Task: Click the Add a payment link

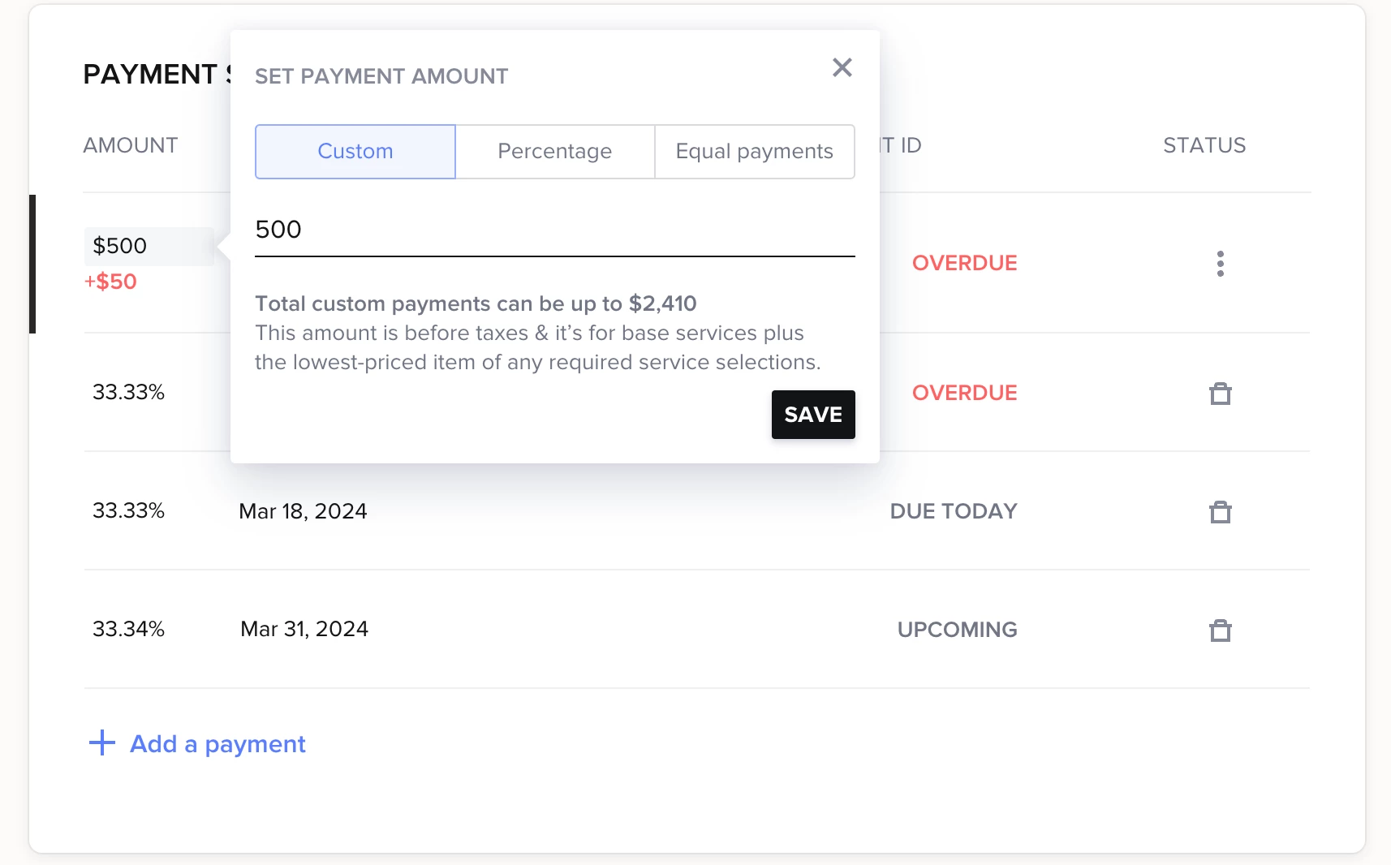Action: [217, 744]
